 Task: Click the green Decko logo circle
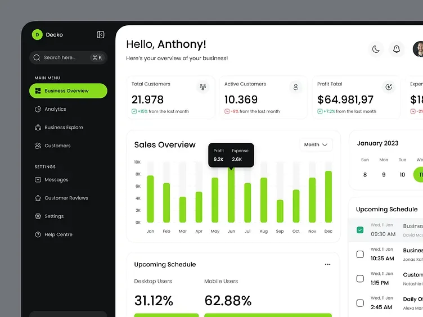(x=37, y=34)
